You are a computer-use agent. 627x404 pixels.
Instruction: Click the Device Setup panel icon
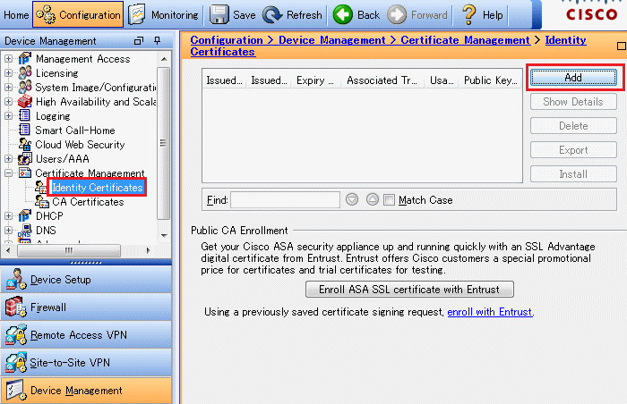(16, 279)
